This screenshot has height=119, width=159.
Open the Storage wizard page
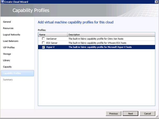click(x=7, y=54)
